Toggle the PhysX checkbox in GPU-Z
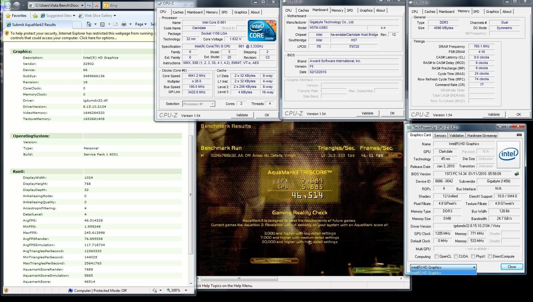 473,256
